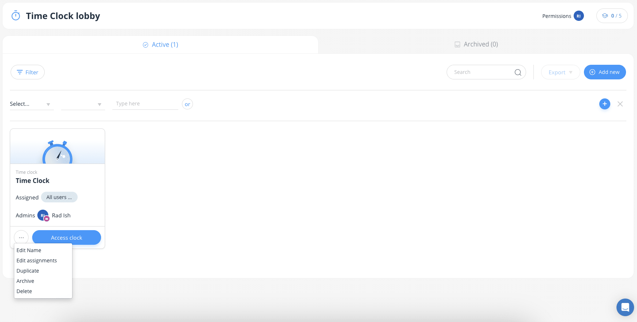
Task: Click the Add new button
Action: click(605, 72)
